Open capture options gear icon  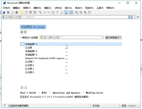click(x=17, y=12)
